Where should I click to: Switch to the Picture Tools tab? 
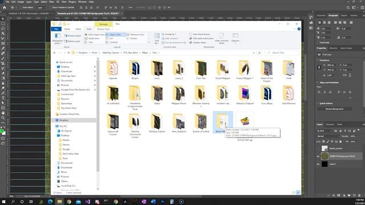pos(103,29)
